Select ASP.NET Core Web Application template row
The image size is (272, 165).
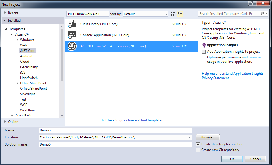[132, 46]
